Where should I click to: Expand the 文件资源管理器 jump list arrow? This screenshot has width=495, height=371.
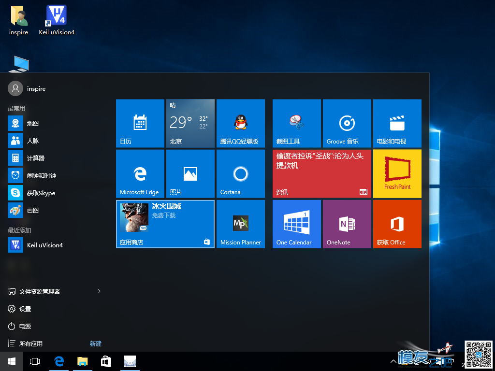tap(99, 291)
